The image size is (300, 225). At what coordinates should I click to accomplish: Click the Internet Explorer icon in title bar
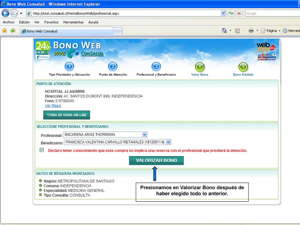pos(3,4)
